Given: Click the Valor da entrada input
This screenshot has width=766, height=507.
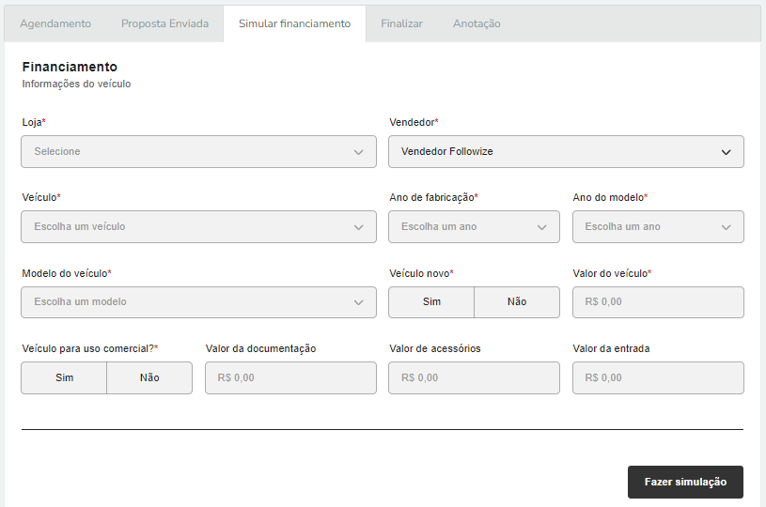Looking at the screenshot, I should click(658, 377).
